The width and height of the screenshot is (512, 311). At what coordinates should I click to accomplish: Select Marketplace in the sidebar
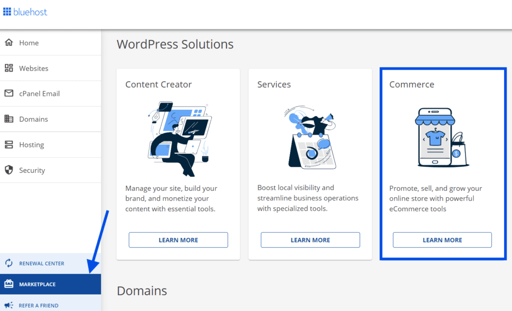pyautogui.click(x=50, y=284)
